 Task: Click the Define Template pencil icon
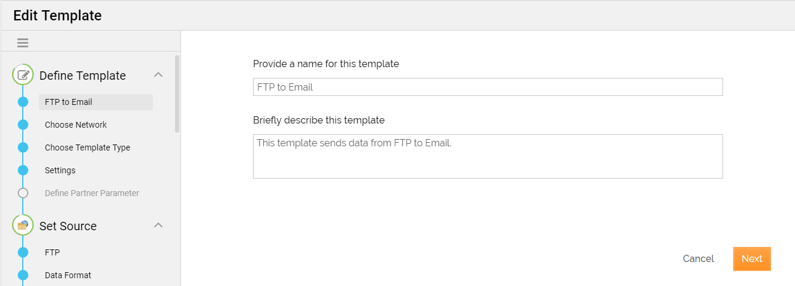pyautogui.click(x=23, y=75)
